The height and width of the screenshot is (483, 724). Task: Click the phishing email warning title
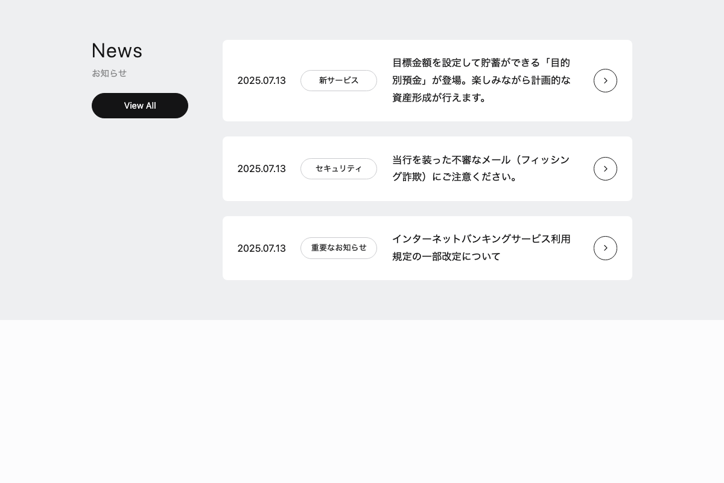point(481,168)
